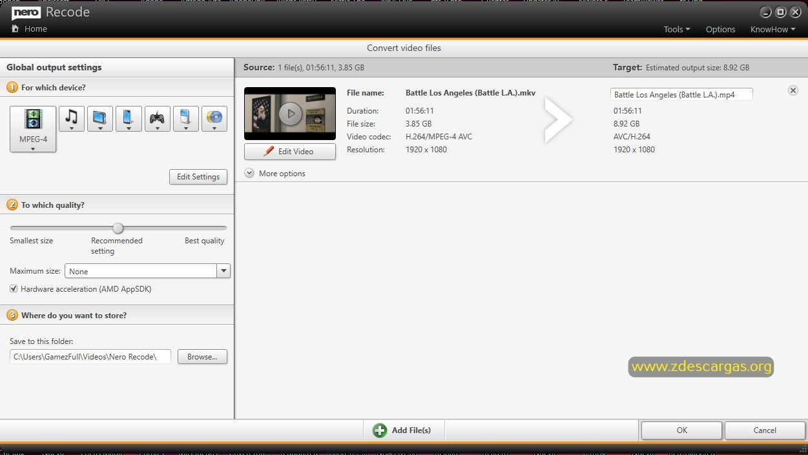The width and height of the screenshot is (808, 455).
Task: Toggle Hardware acceleration (AMD AppSDK) checkbox
Action: tap(14, 289)
